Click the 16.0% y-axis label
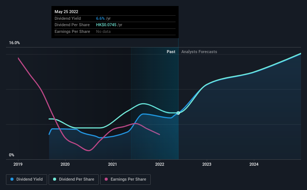Image resolution: width=307 pixels, height=190 pixels. (14, 43)
